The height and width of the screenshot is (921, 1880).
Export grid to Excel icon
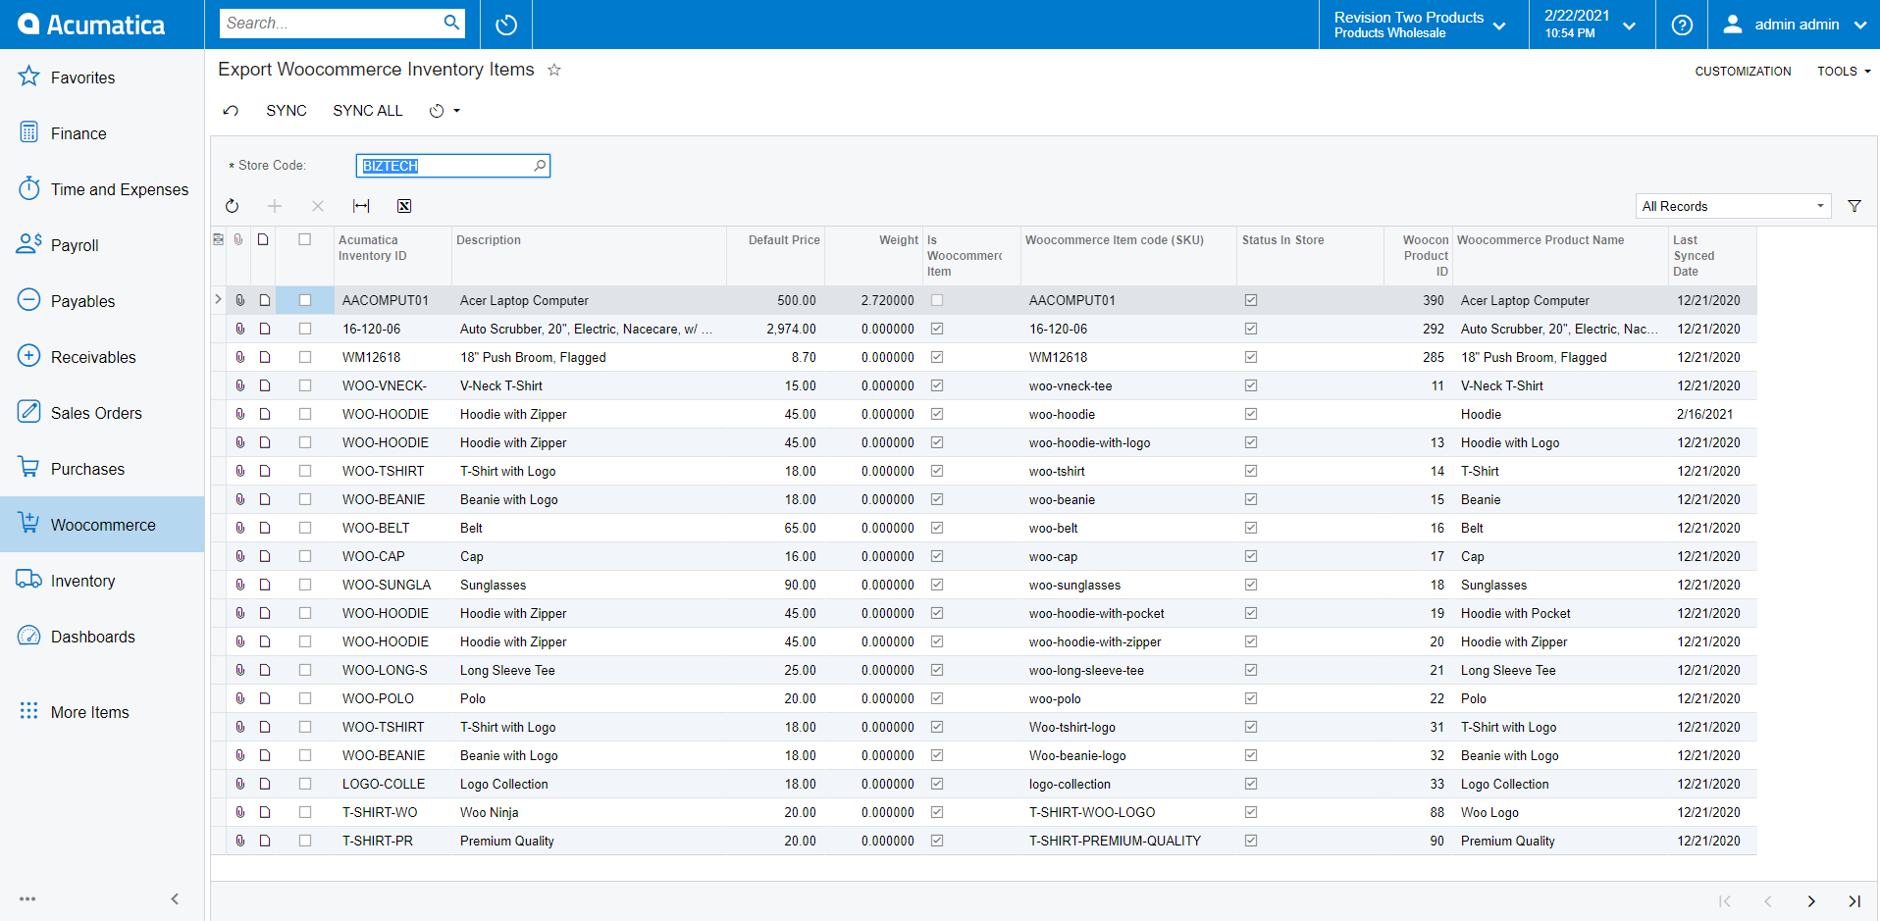coord(404,206)
